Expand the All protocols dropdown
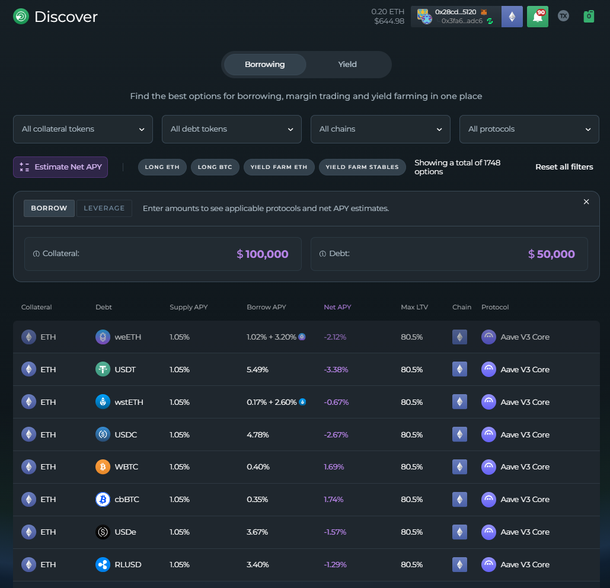Image resolution: width=610 pixels, height=588 pixels. coord(529,129)
